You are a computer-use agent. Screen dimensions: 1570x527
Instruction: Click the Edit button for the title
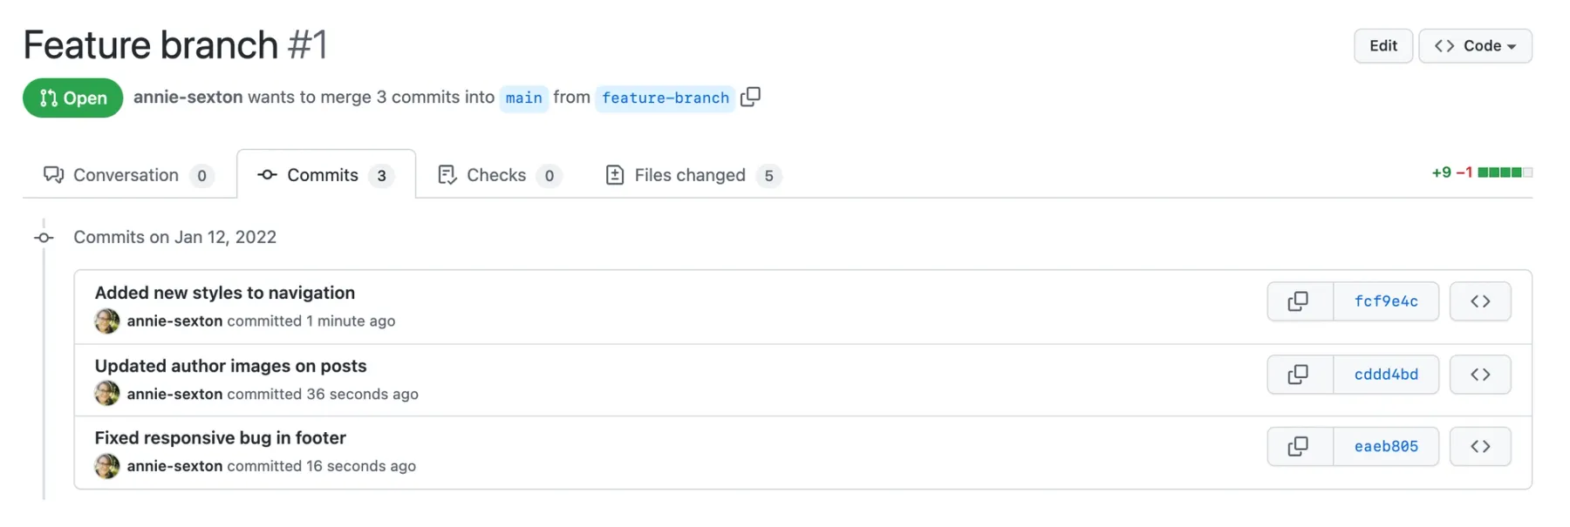tap(1382, 46)
